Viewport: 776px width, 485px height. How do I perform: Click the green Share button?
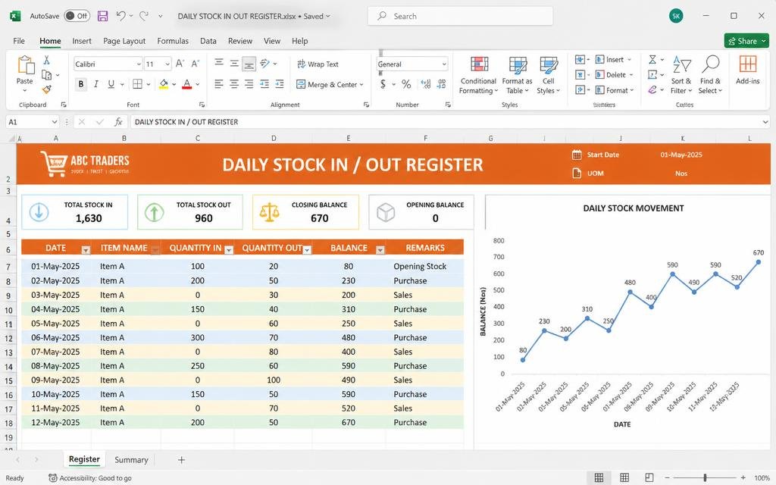pyautogui.click(x=746, y=41)
